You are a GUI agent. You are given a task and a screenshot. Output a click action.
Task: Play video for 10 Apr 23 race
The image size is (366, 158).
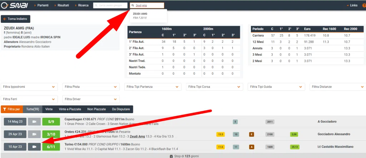34,147
